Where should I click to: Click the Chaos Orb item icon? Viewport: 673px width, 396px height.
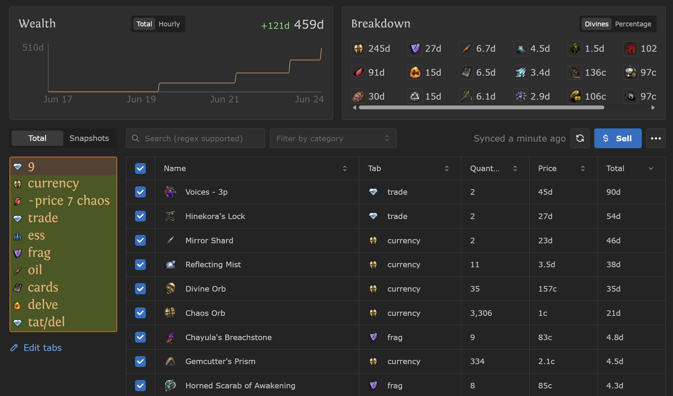170,313
